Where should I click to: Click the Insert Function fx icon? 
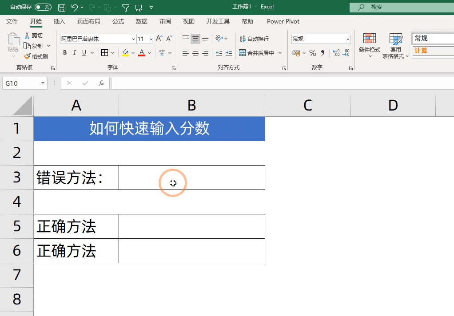coord(101,83)
